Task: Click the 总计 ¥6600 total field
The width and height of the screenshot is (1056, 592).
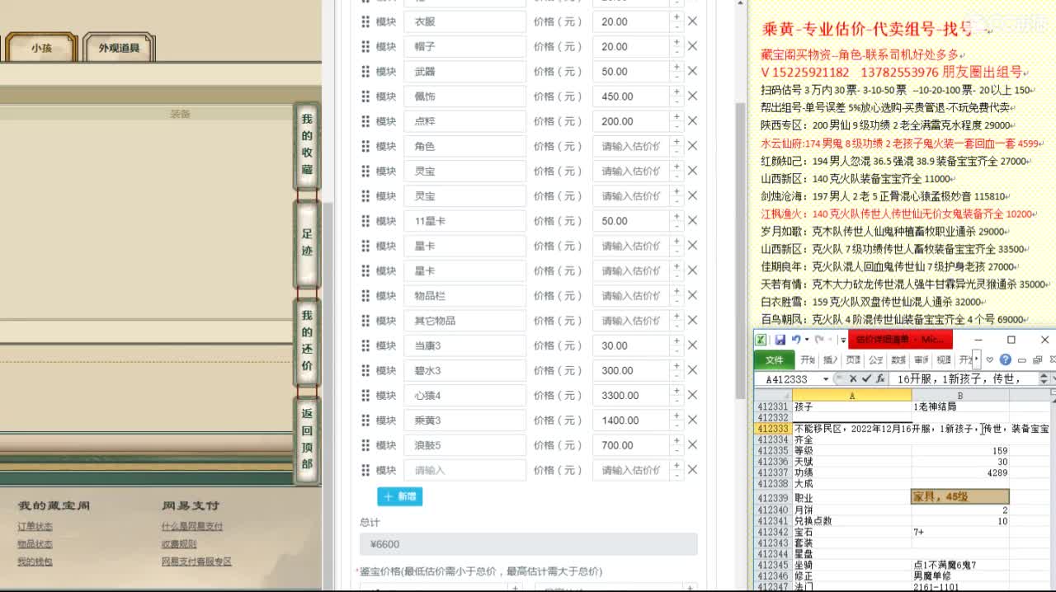Action: click(529, 544)
